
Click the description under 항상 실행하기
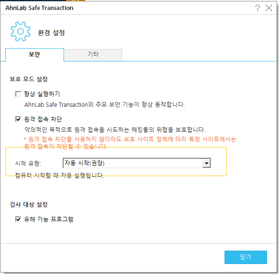(105, 104)
